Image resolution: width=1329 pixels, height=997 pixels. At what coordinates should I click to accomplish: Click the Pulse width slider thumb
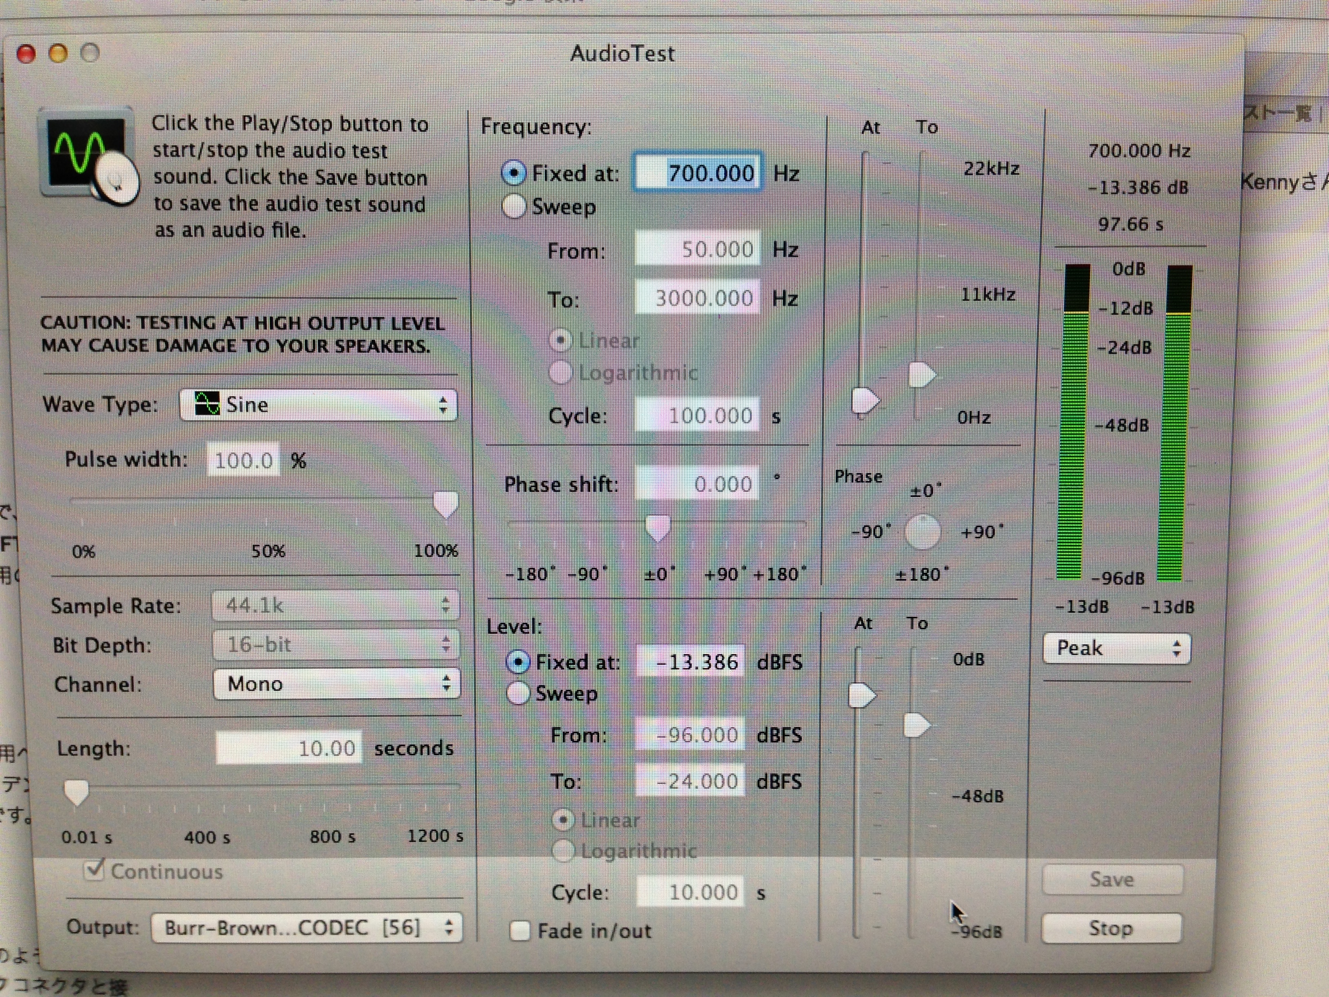pyautogui.click(x=446, y=505)
